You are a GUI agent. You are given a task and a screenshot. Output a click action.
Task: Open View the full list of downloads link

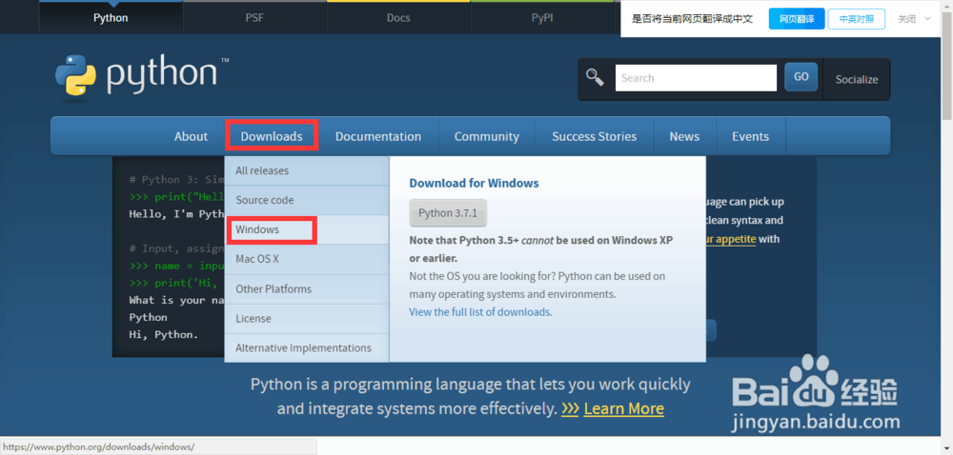pyautogui.click(x=480, y=312)
